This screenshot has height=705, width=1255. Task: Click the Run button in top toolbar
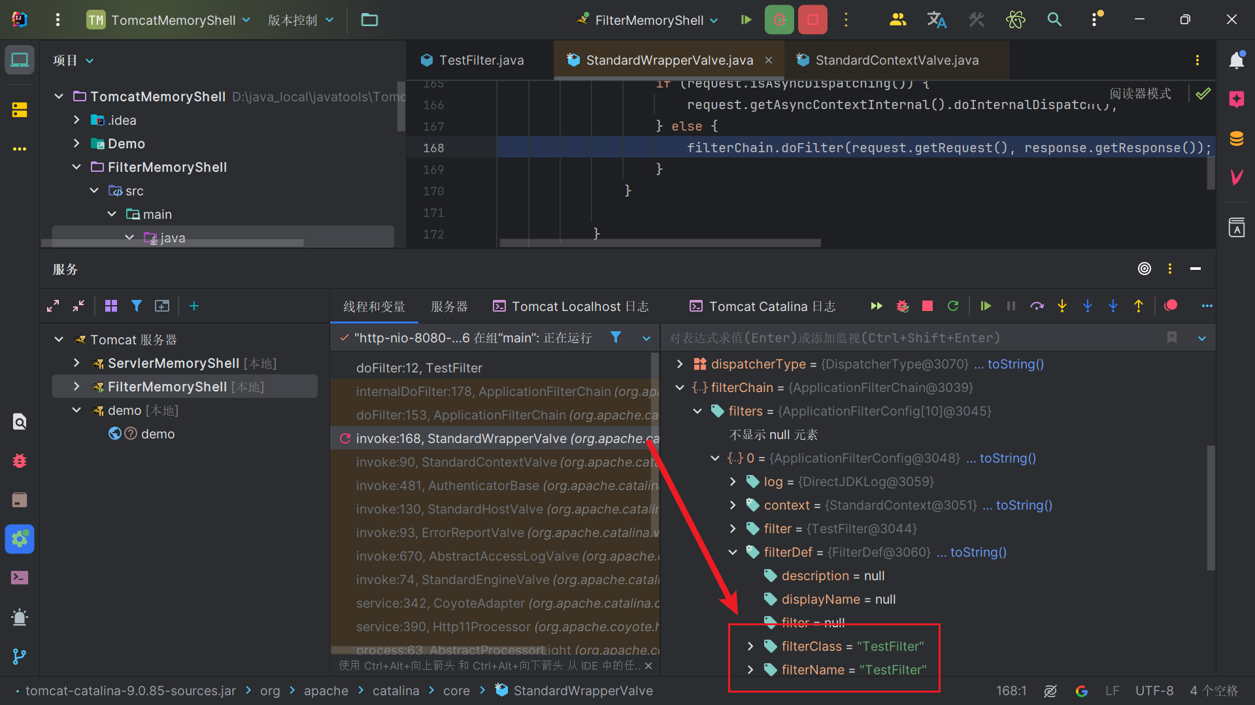point(746,20)
